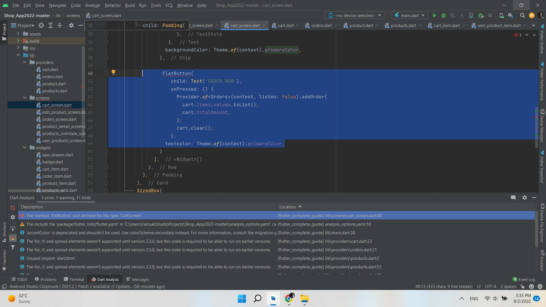Open the device selector dropdown
This screenshot has width=546, height=307.
point(355,15)
